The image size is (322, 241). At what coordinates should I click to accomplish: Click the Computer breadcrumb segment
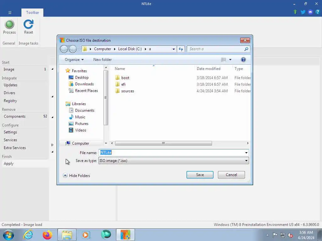tap(103, 49)
